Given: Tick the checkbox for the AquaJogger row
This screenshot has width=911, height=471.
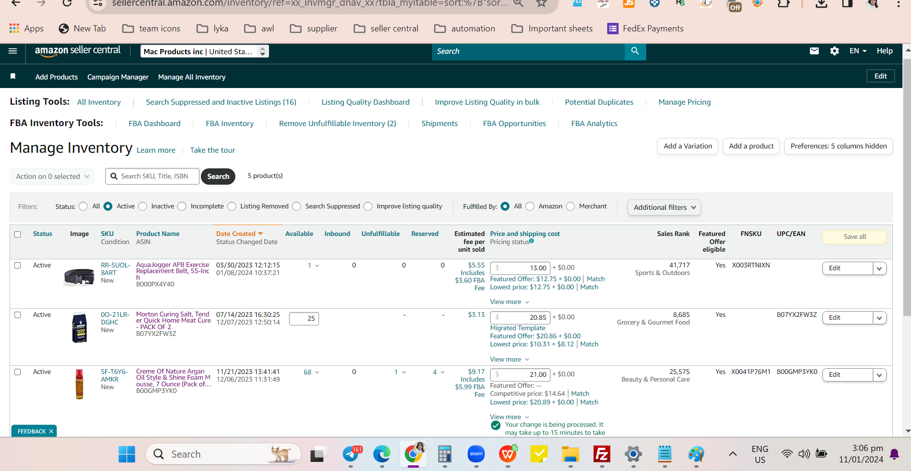Looking at the screenshot, I should (18, 265).
